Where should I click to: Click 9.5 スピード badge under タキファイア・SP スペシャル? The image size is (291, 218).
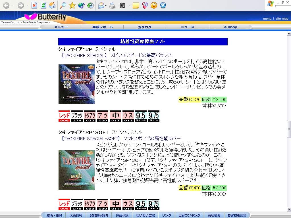tap(141, 116)
